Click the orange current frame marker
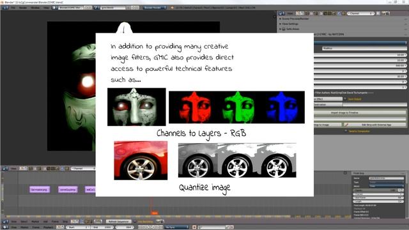 pos(155,213)
